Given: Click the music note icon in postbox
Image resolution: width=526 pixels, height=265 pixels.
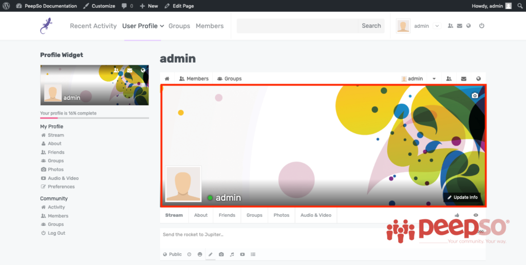Looking at the screenshot, I should [x=232, y=254].
